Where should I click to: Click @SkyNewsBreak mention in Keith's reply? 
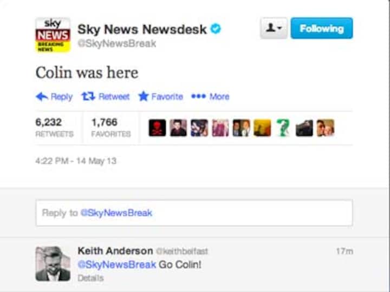[116, 264]
